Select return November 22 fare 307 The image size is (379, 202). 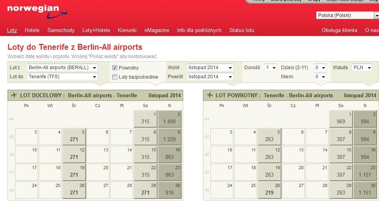click(x=341, y=172)
